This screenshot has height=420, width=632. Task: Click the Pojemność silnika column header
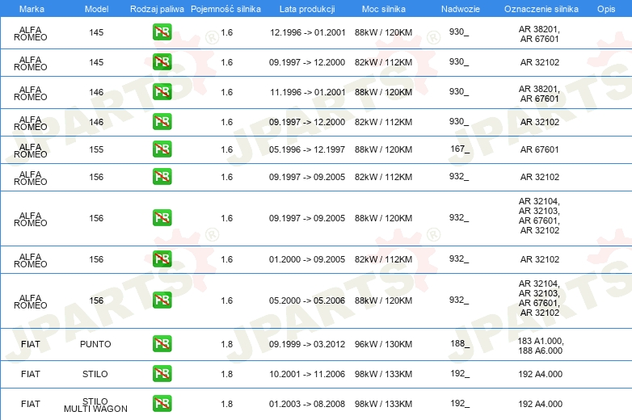[x=225, y=9]
